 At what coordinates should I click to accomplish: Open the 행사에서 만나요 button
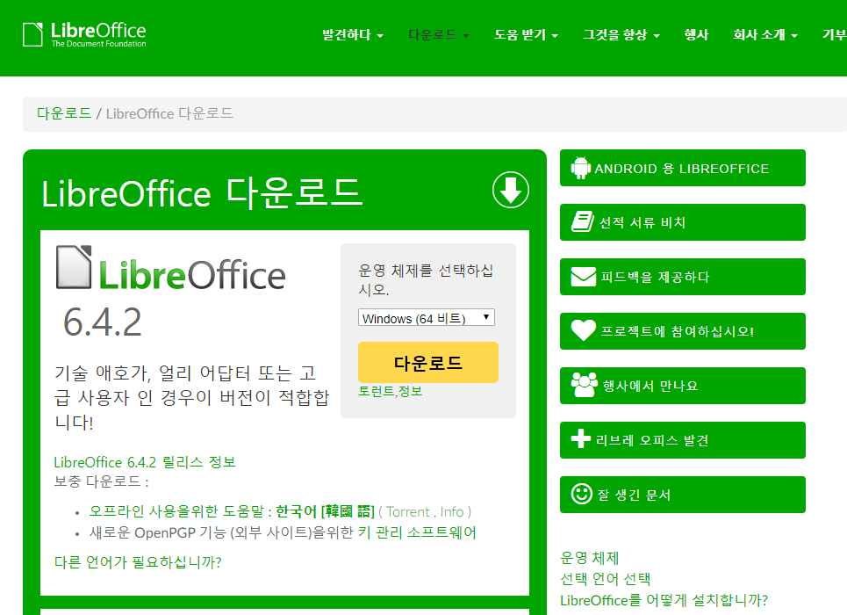tap(682, 385)
